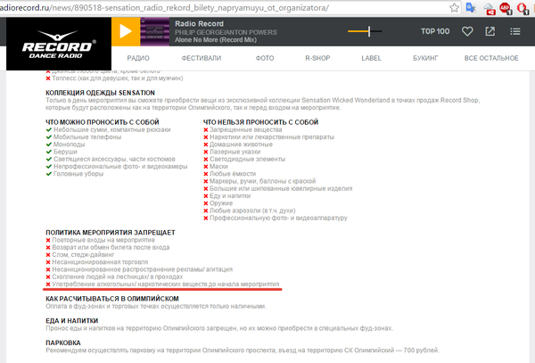Open the Record Dance Radio logo homepage
Screen dimensions: 535x363
tap(59, 44)
